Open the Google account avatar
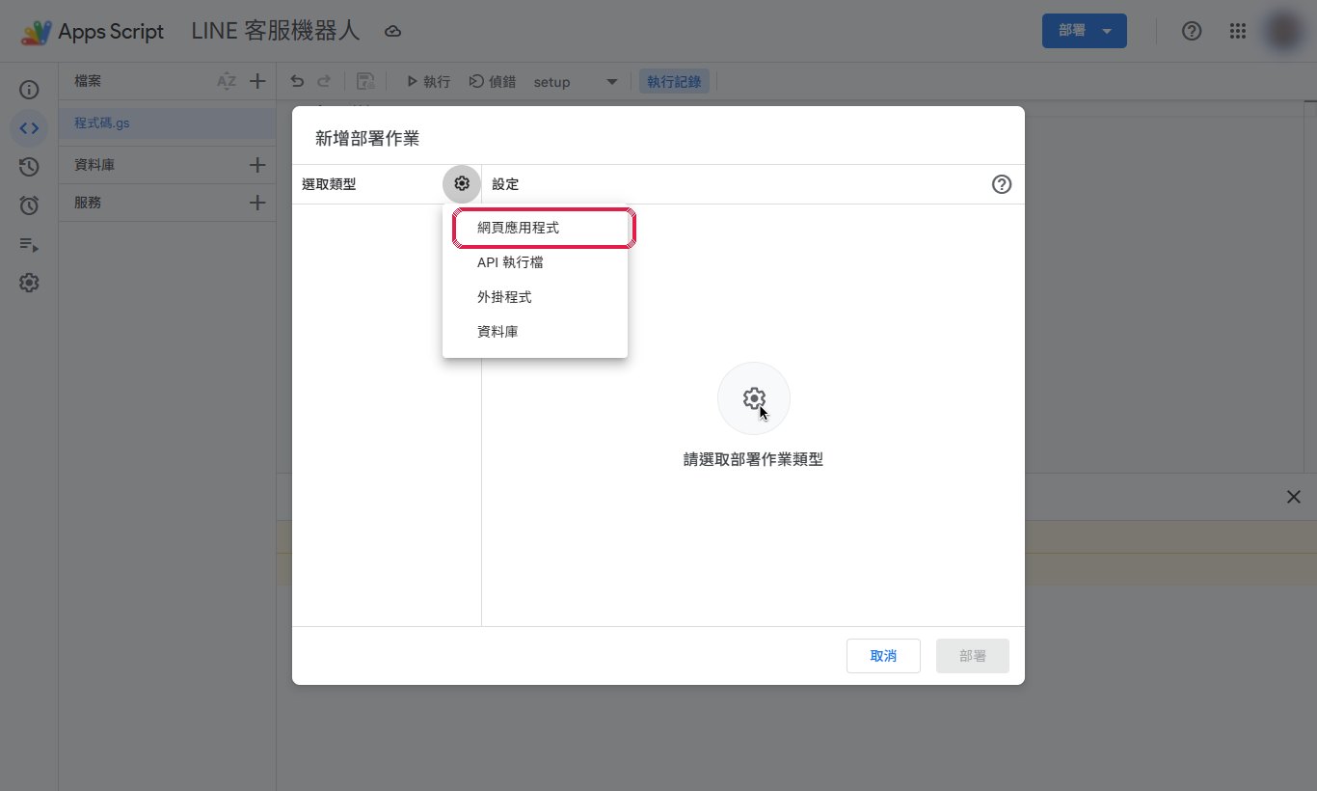The width and height of the screenshot is (1317, 791). click(x=1283, y=31)
